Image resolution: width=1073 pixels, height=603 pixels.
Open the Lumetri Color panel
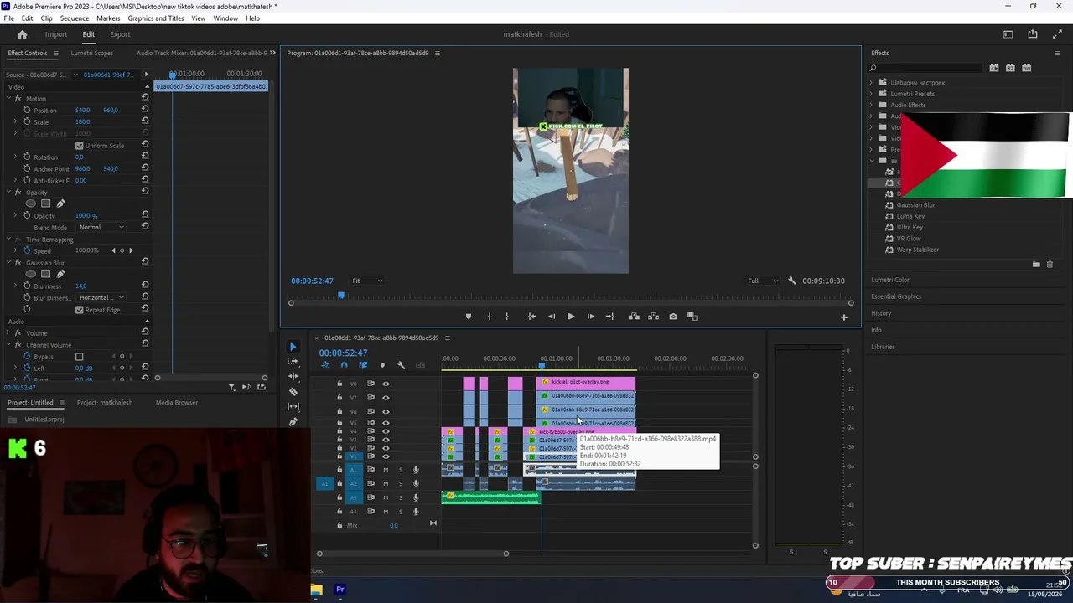pyautogui.click(x=890, y=280)
